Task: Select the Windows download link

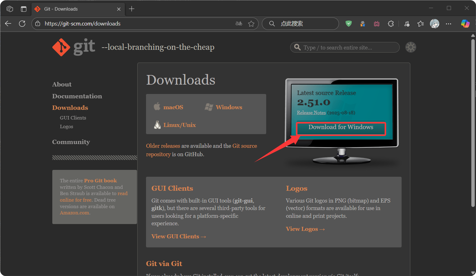Action: (x=229, y=107)
